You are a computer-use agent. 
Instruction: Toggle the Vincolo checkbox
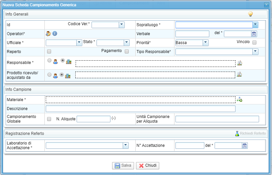254,42
